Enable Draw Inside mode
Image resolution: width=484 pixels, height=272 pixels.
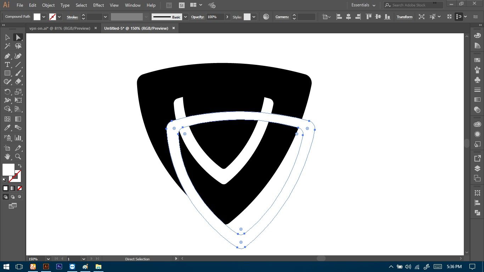(19, 197)
